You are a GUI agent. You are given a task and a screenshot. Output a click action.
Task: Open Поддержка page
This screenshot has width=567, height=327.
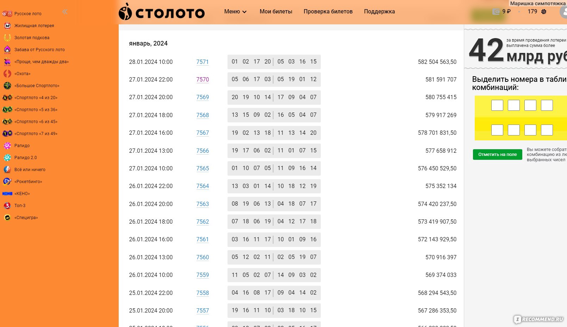379,12
